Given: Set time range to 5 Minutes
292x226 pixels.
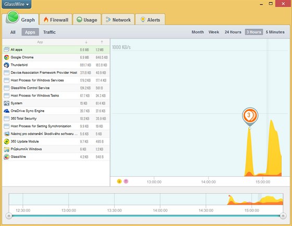Looking at the screenshot, I should click(275, 32).
